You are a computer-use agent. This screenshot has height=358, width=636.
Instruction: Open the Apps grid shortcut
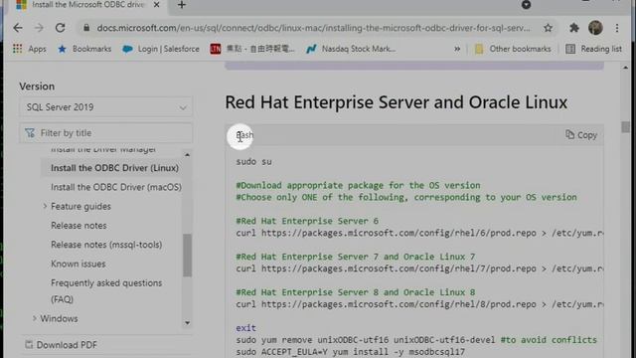pos(29,49)
